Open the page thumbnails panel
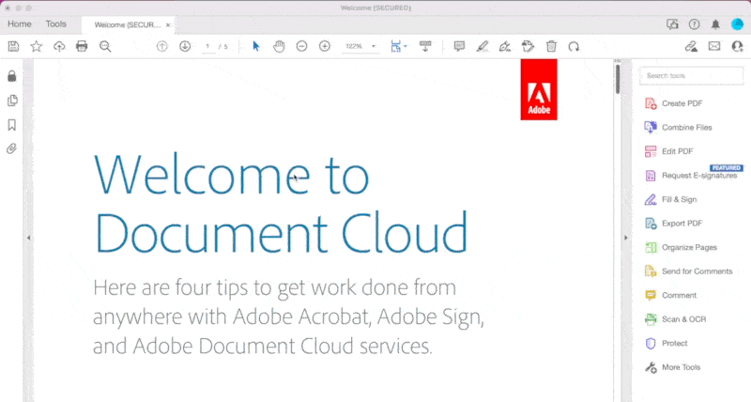The height and width of the screenshot is (402, 751). pyautogui.click(x=12, y=100)
